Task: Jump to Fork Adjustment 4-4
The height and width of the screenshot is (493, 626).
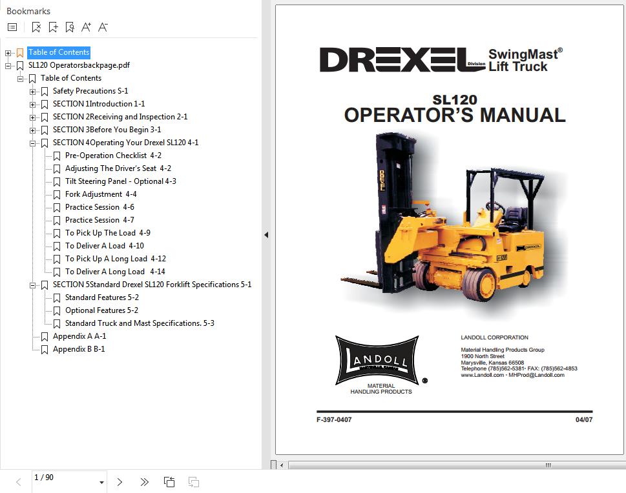Action: coord(101,194)
